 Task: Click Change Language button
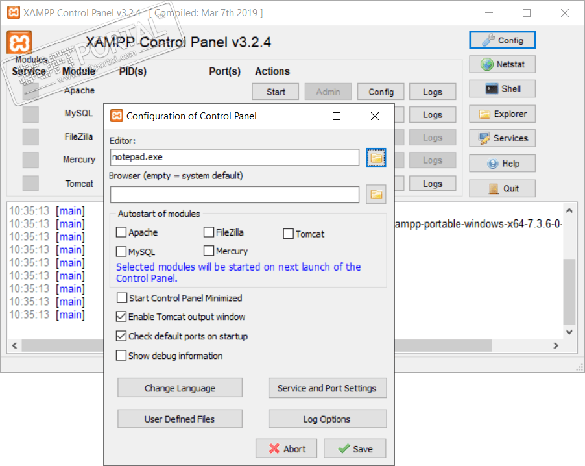pos(180,388)
